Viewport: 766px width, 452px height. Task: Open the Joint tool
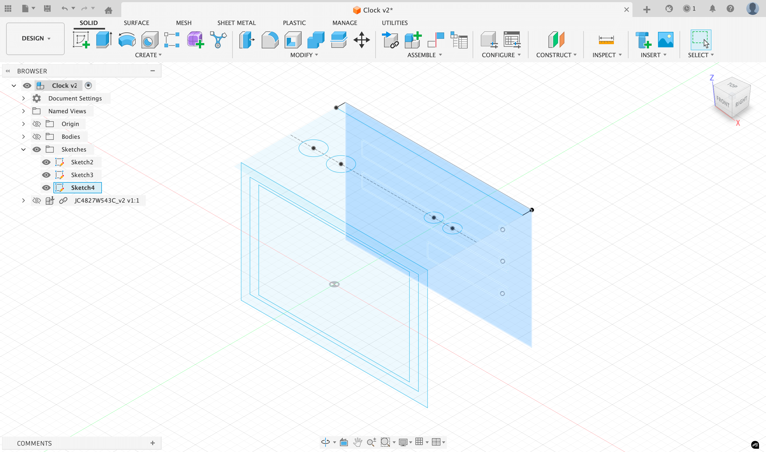tap(436, 40)
